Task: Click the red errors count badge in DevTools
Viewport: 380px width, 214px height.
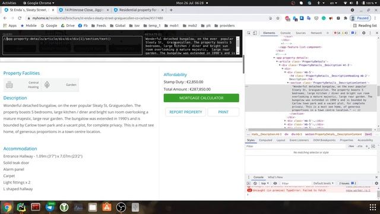Action: coord(337,33)
